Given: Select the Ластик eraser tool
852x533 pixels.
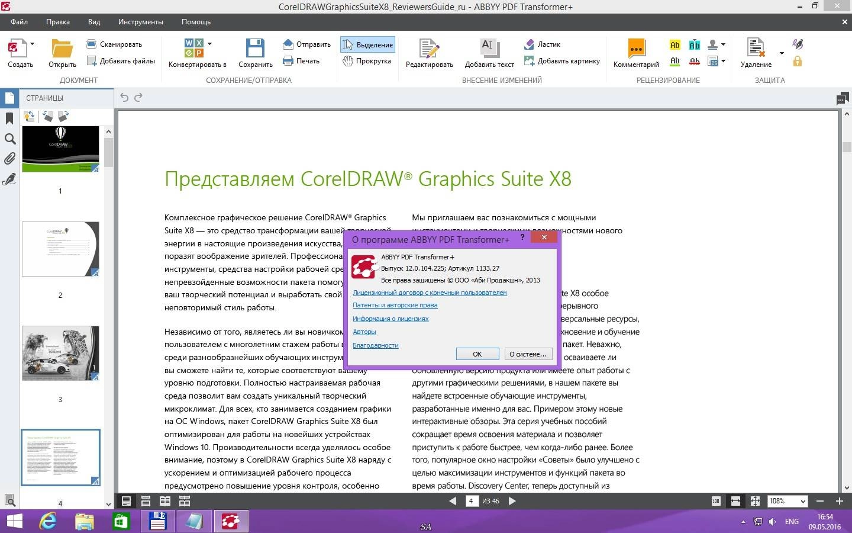Looking at the screenshot, I should click(542, 44).
